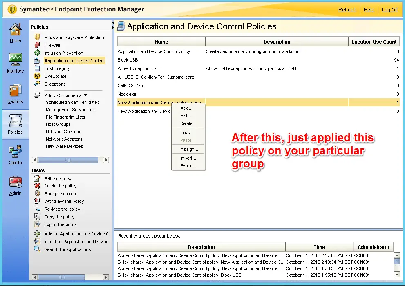Open the Admin toolbox icon
Viewport: 405px width, 286px height.
point(15,182)
